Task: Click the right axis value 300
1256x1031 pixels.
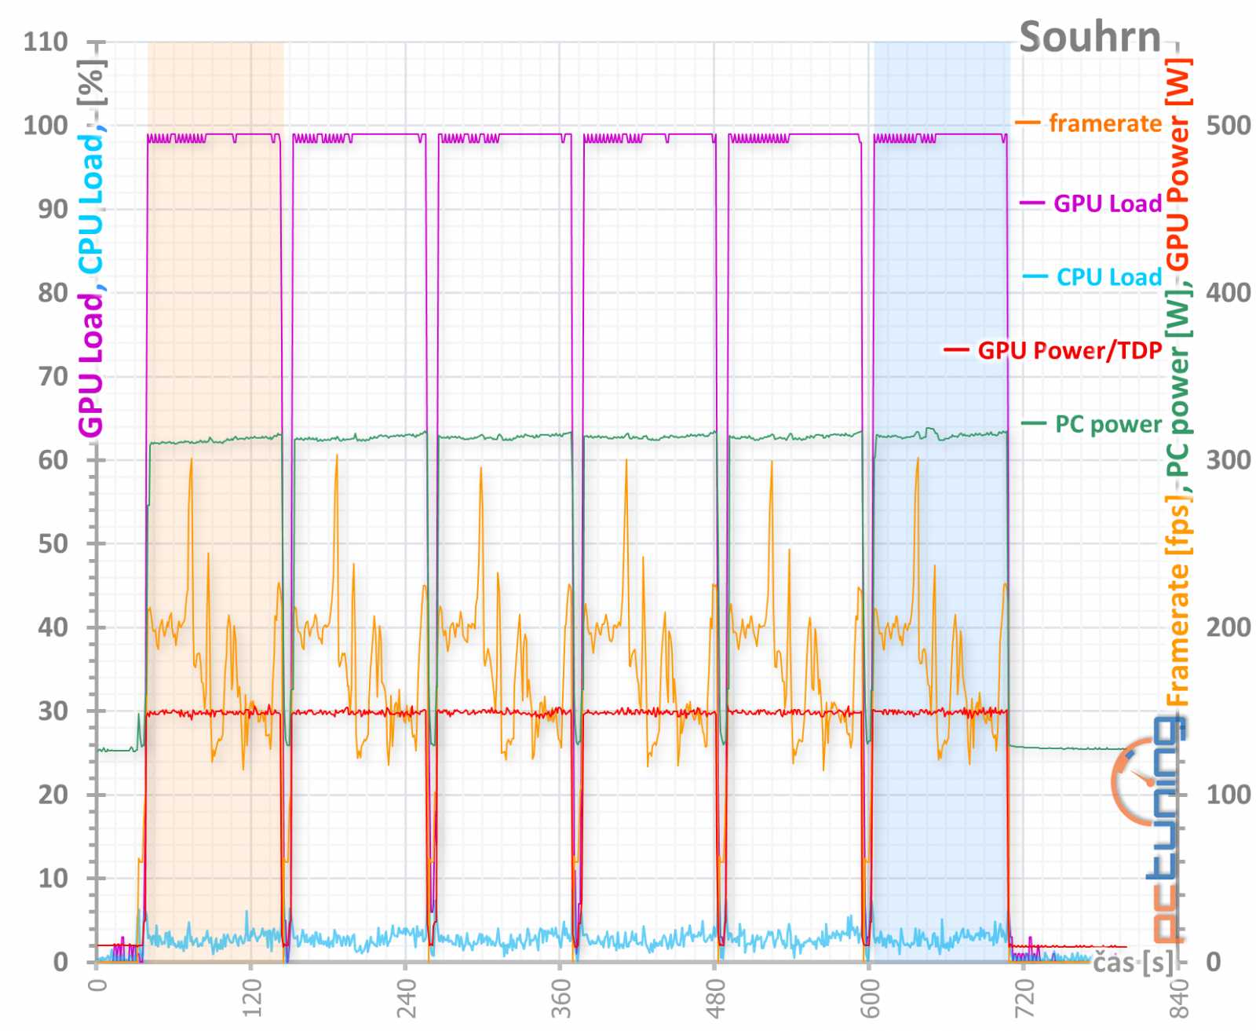Action: [x=1229, y=460]
